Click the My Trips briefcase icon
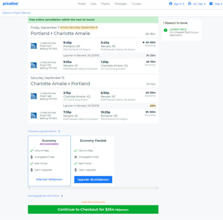 click(190, 4)
